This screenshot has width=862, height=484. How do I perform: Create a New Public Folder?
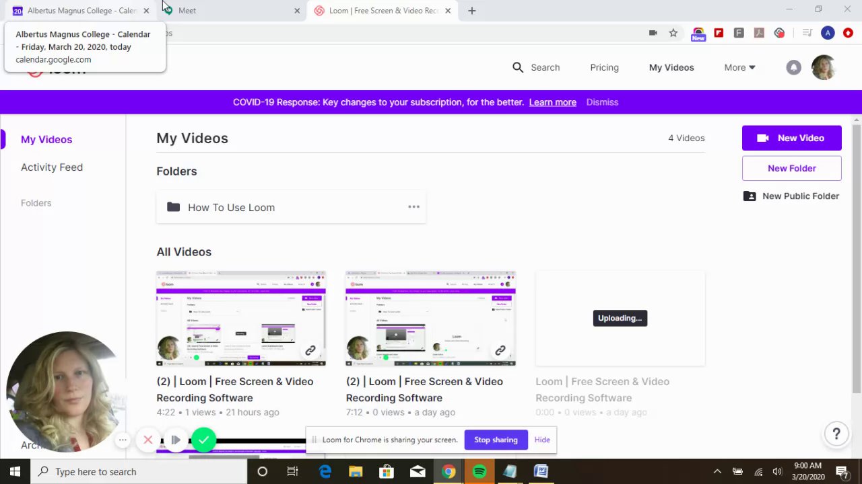[x=791, y=196]
